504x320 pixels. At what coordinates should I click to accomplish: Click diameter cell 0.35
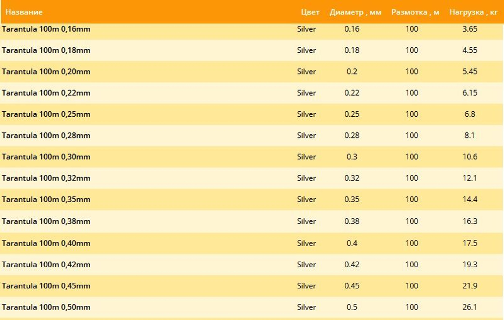352,199
